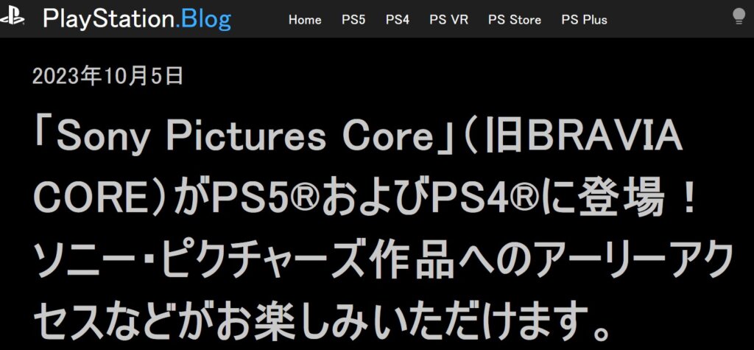The width and height of the screenshot is (754, 350).
Task: Click PS4® within the article headline
Action: pyautogui.click(x=486, y=199)
